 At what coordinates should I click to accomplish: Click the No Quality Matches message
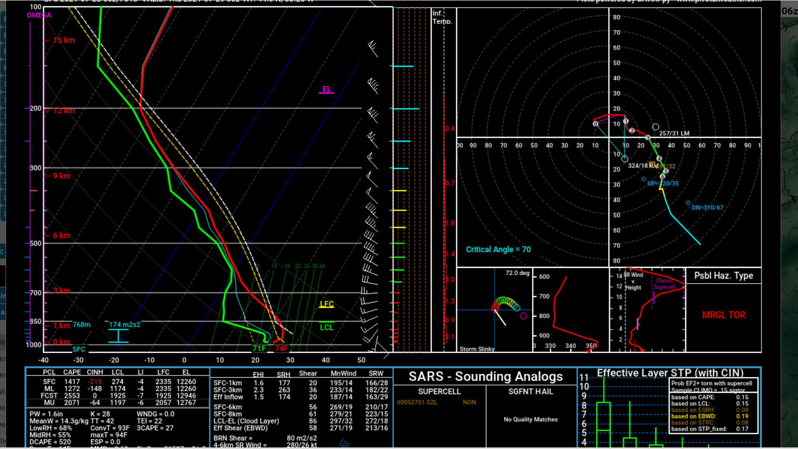(x=531, y=420)
